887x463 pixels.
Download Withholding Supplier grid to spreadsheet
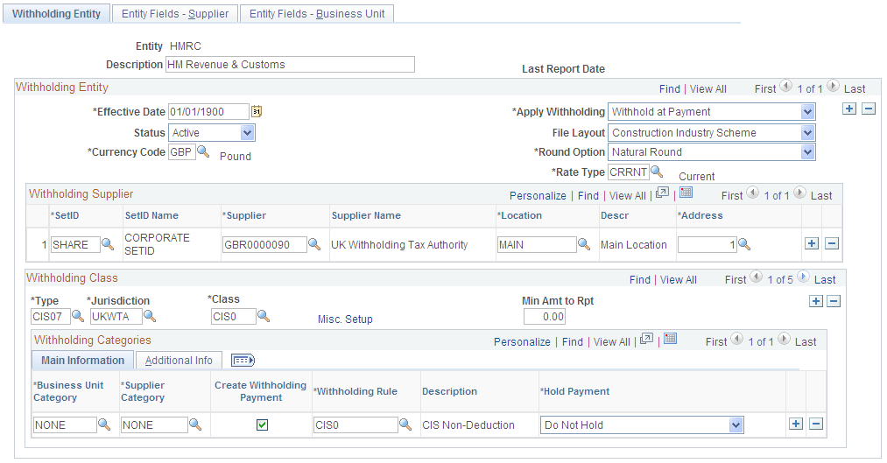click(x=686, y=193)
